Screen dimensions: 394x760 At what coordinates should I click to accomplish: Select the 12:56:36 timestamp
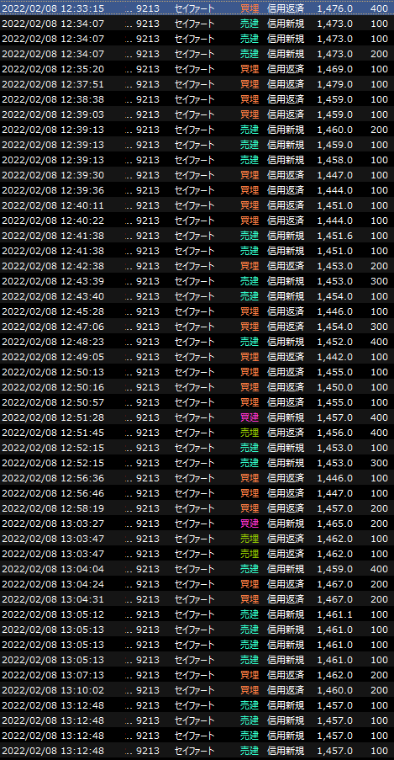click(x=53, y=478)
